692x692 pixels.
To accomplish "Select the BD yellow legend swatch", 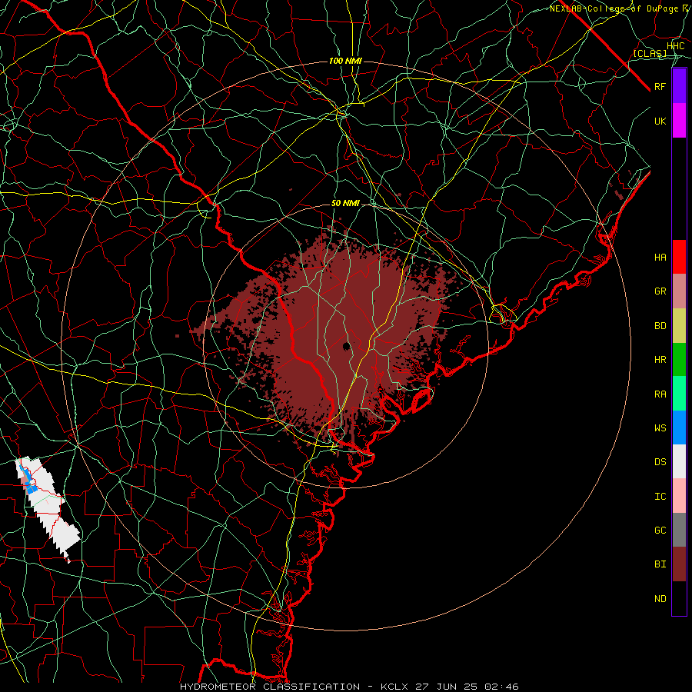I will pyautogui.click(x=679, y=326).
